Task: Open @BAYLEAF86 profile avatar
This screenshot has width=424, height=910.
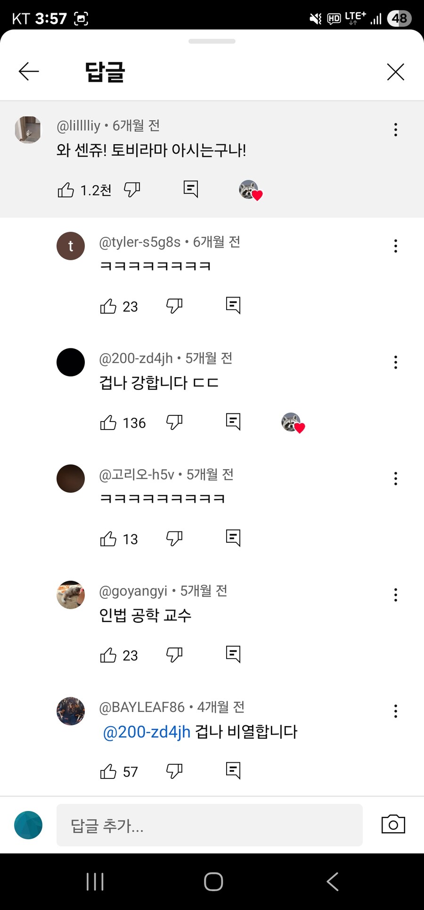Action: pyautogui.click(x=71, y=711)
